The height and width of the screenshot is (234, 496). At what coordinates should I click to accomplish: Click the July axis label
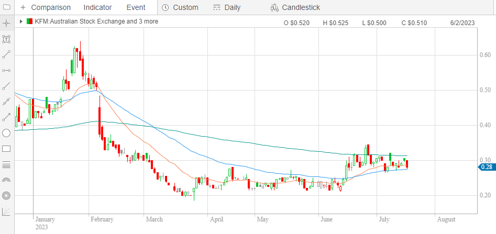point(384,219)
